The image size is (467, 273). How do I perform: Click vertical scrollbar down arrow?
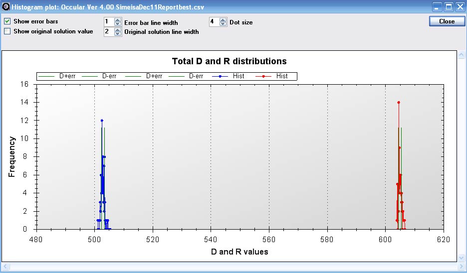462,258
